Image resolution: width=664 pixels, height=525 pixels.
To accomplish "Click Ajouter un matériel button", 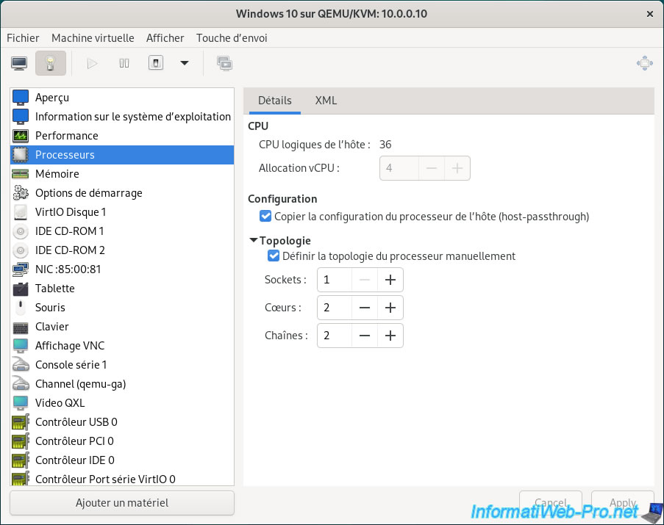I will coord(122,503).
